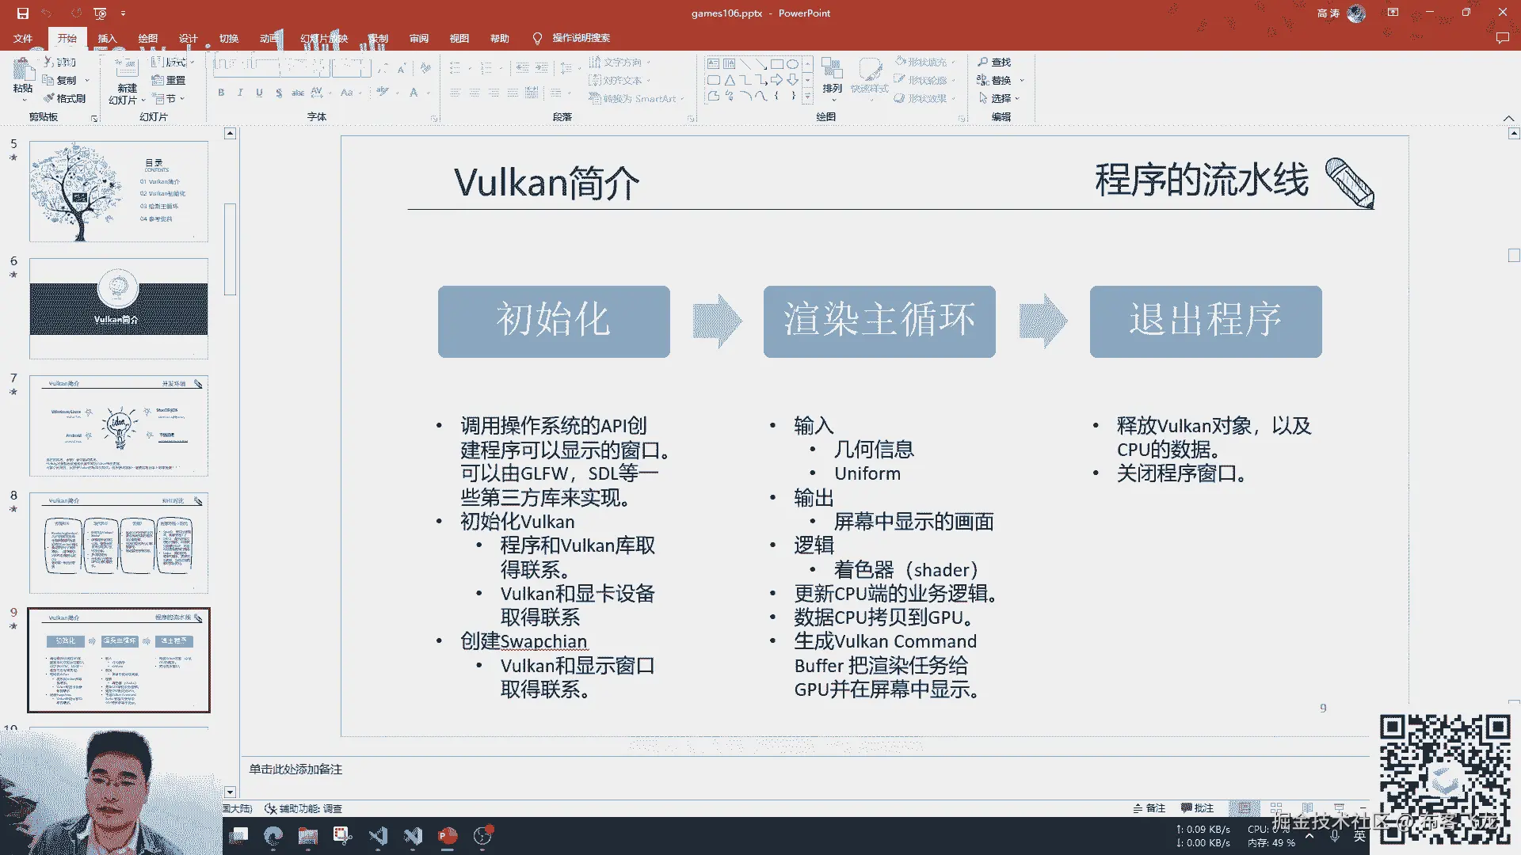1521x855 pixels.
Task: Click the Reset (重置) slide button
Action: [169, 80]
